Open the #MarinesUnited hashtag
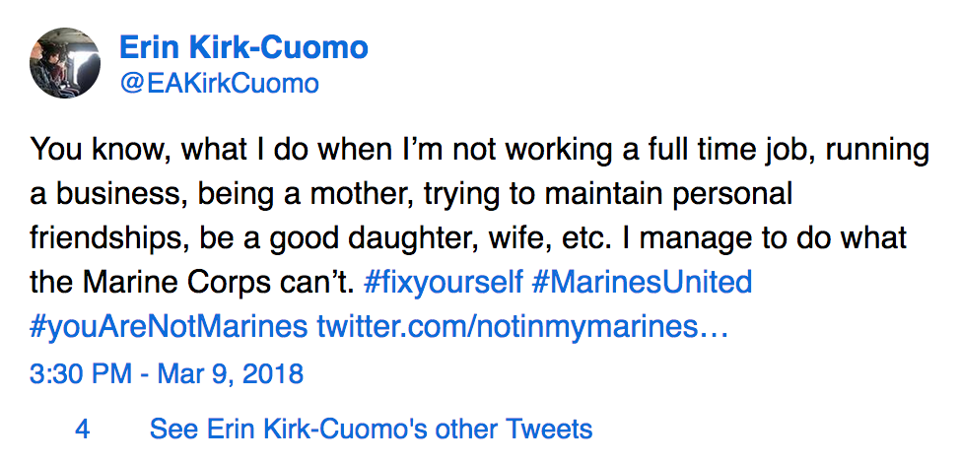Image resolution: width=960 pixels, height=463 pixels. [x=642, y=284]
